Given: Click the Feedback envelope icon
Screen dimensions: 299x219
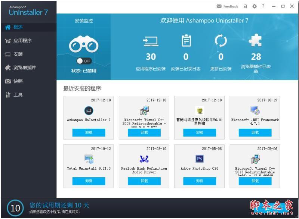Looking at the screenshot, I should [x=218, y=6].
